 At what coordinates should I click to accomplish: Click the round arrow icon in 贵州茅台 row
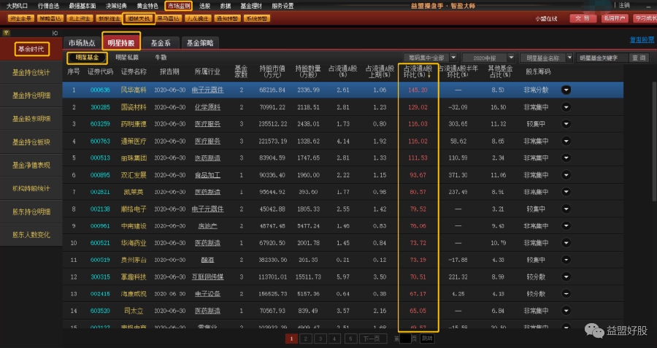(566, 260)
